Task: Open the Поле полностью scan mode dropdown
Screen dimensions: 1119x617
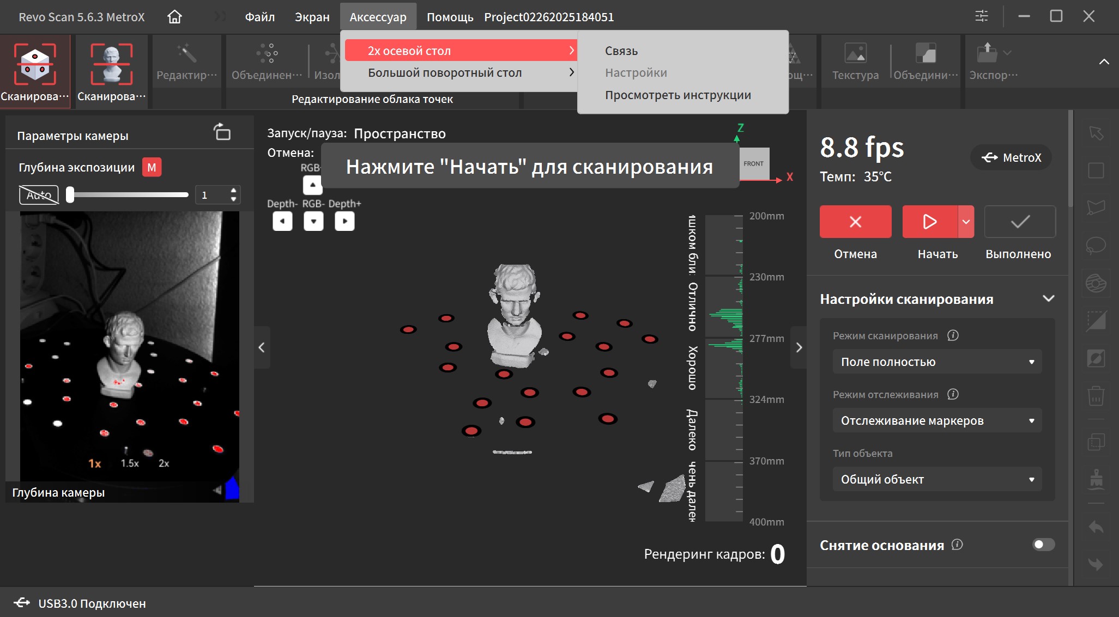Action: 936,362
